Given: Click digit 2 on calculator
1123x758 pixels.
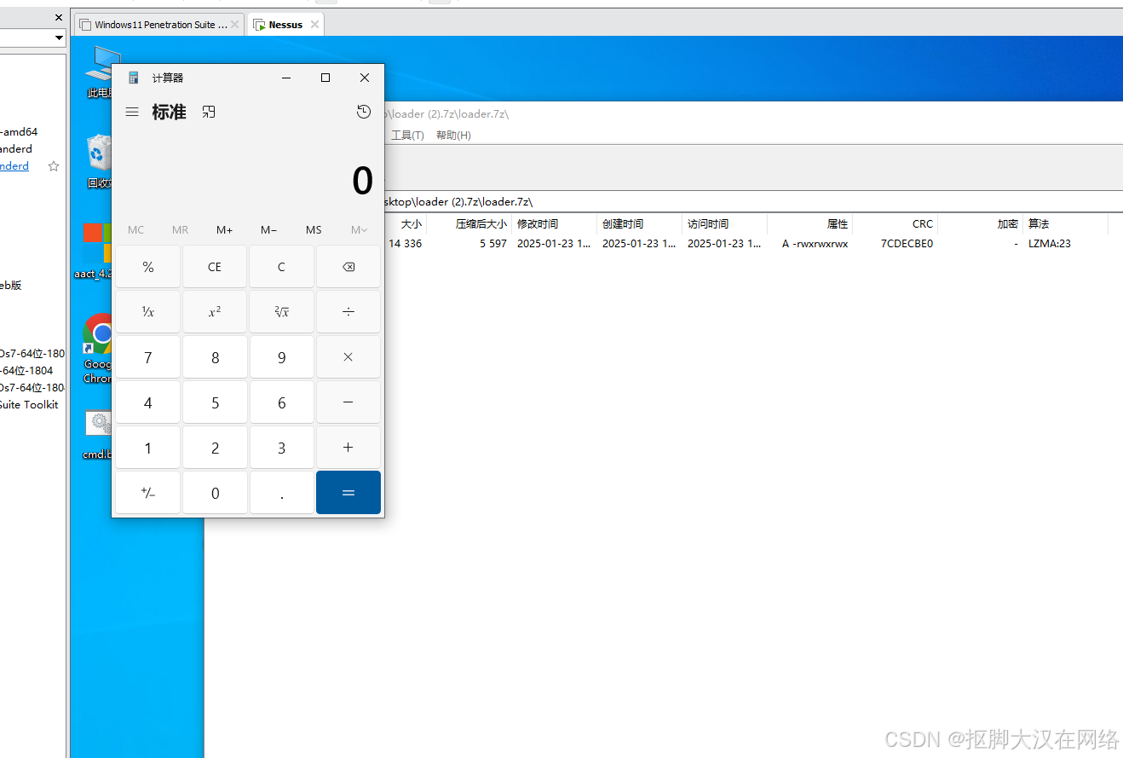Looking at the screenshot, I should point(215,448).
